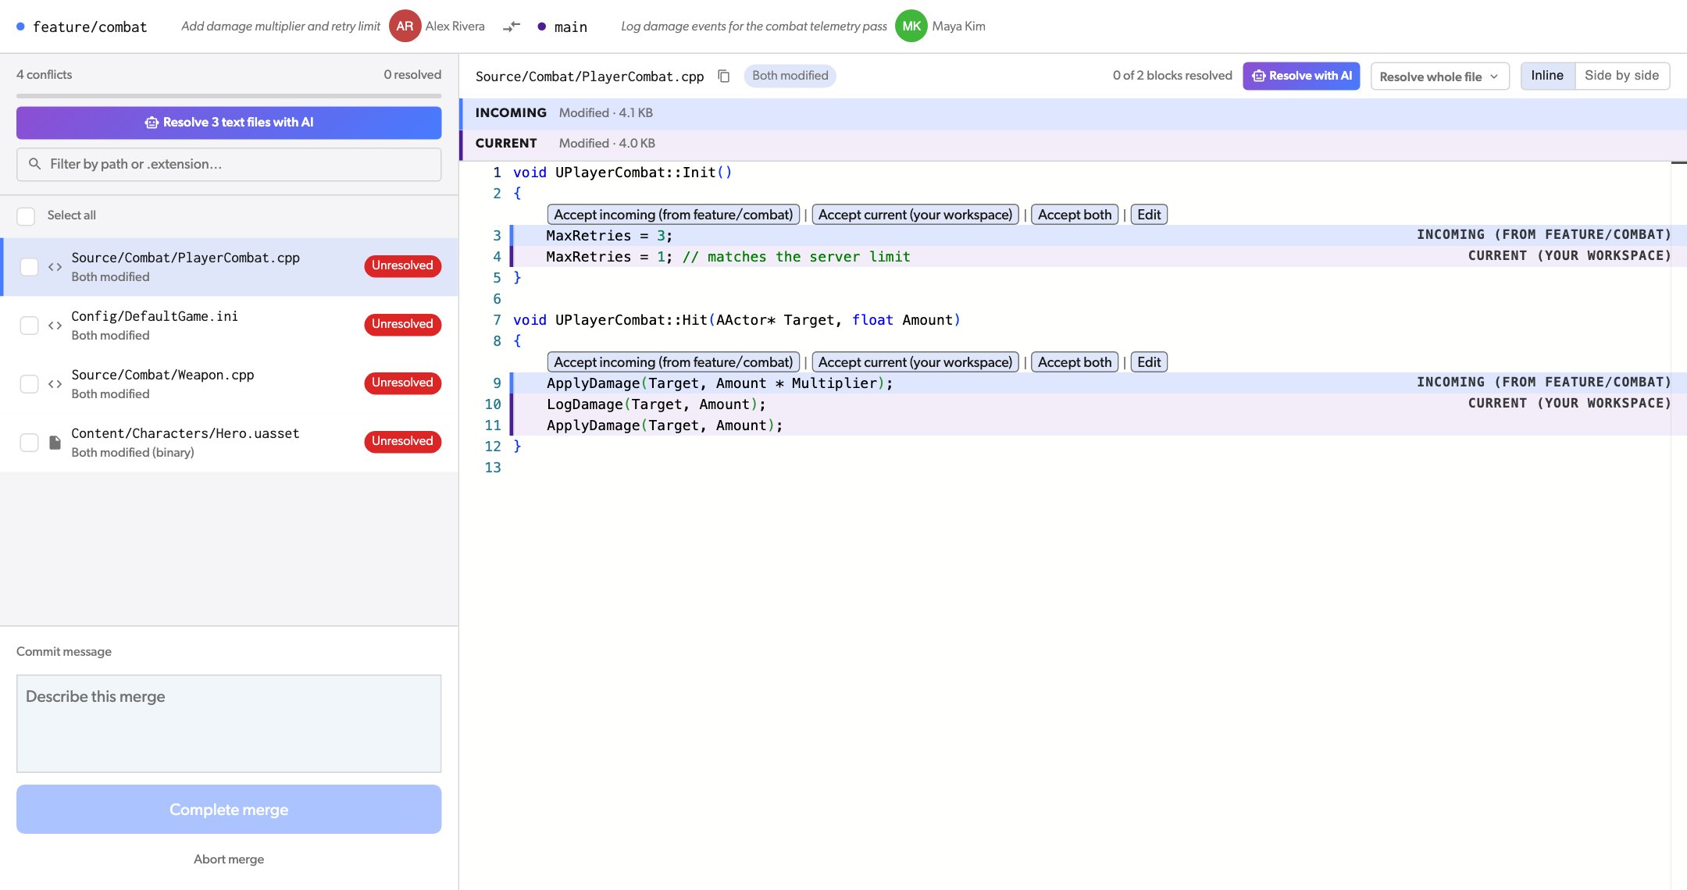The width and height of the screenshot is (1687, 890).
Task: Accept both in the ApplyDamage block
Action: click(x=1075, y=362)
